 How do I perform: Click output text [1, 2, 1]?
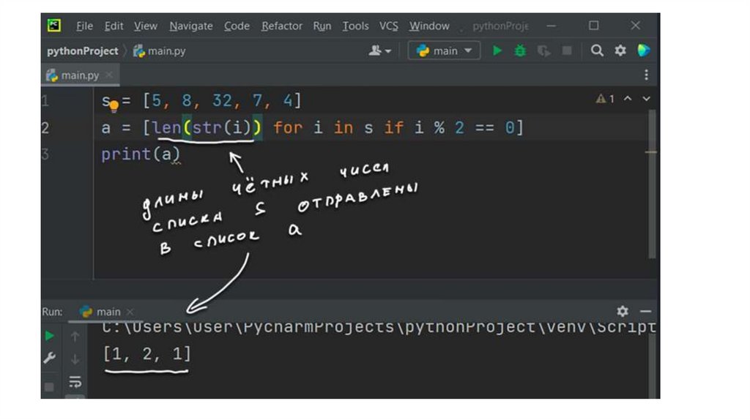146,354
